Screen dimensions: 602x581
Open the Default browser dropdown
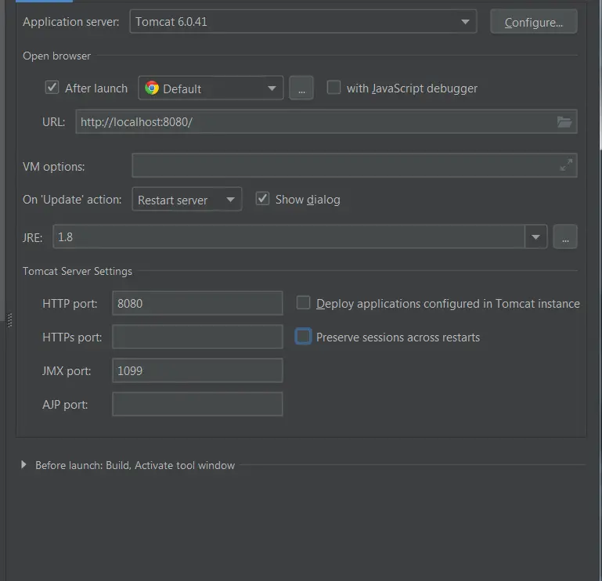coord(211,88)
